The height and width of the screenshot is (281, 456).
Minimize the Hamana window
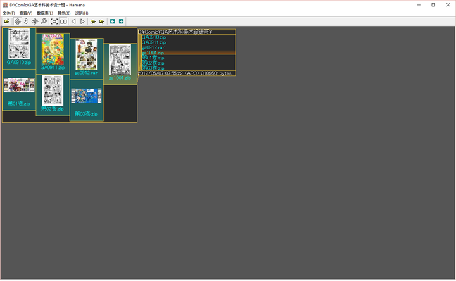(419, 5)
